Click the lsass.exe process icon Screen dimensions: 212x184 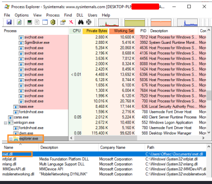pyautogui.click(x=16, y=107)
